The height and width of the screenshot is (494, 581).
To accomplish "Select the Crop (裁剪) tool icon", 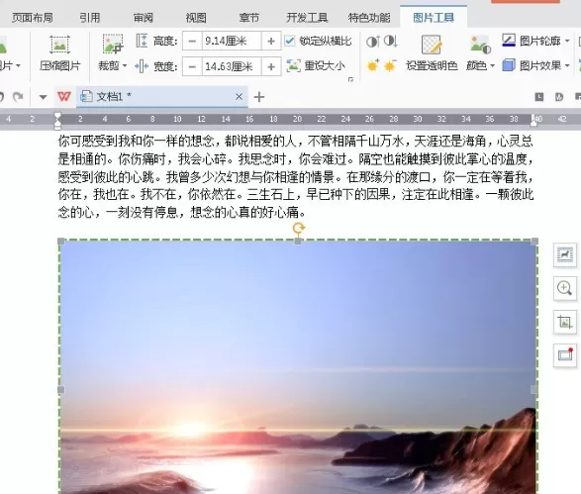I will click(112, 45).
